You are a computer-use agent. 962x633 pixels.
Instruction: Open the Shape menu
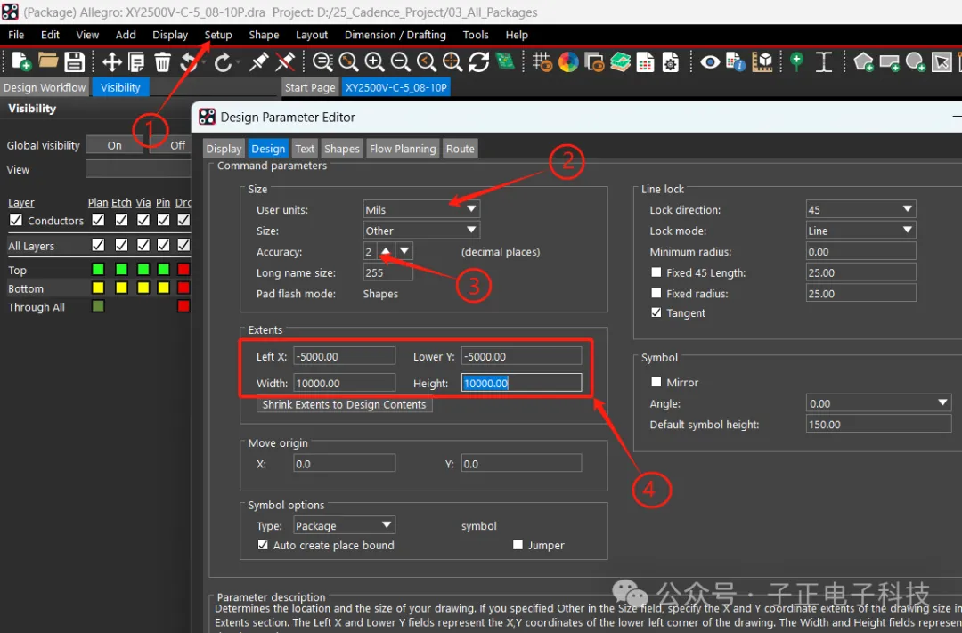click(x=264, y=35)
